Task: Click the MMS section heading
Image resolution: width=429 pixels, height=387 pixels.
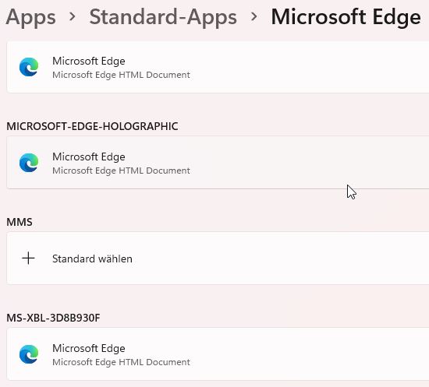Action: coord(19,222)
